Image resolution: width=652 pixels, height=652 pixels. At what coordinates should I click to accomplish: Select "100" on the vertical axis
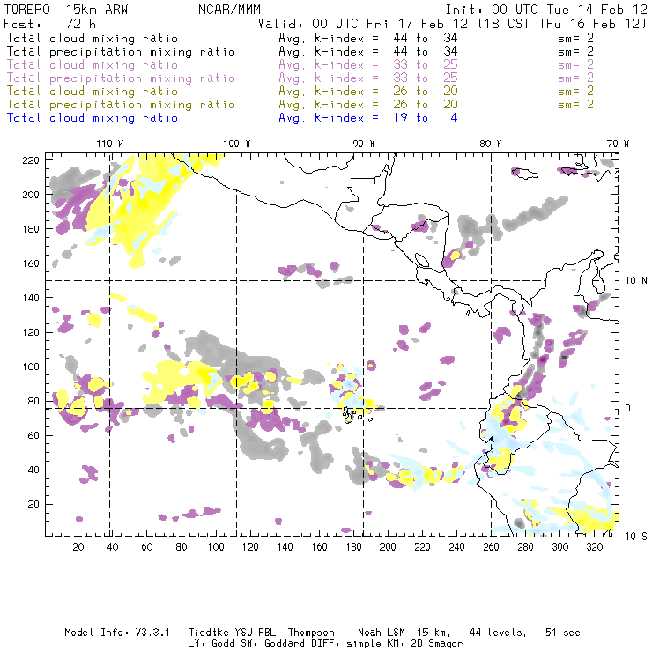point(31,367)
